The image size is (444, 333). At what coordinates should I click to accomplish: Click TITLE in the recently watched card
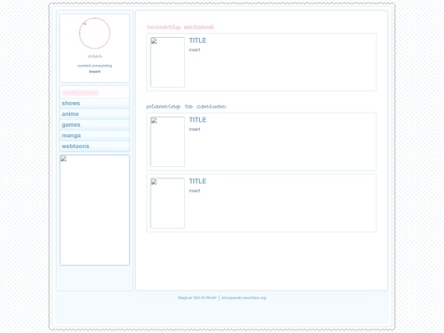point(197,40)
